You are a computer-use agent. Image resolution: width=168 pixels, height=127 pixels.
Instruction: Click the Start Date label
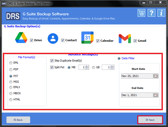pos(138,69)
